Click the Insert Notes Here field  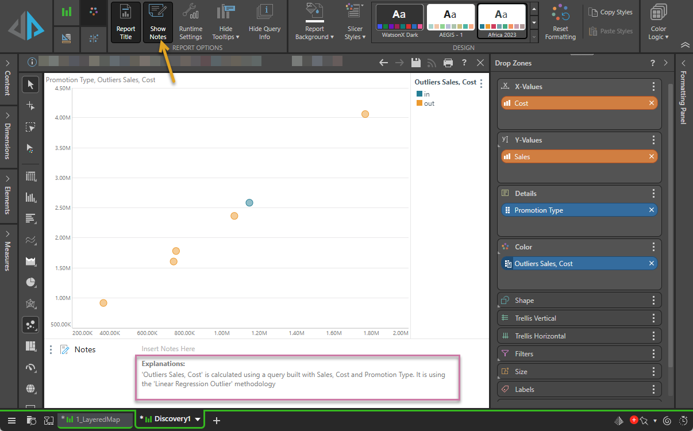pyautogui.click(x=168, y=349)
